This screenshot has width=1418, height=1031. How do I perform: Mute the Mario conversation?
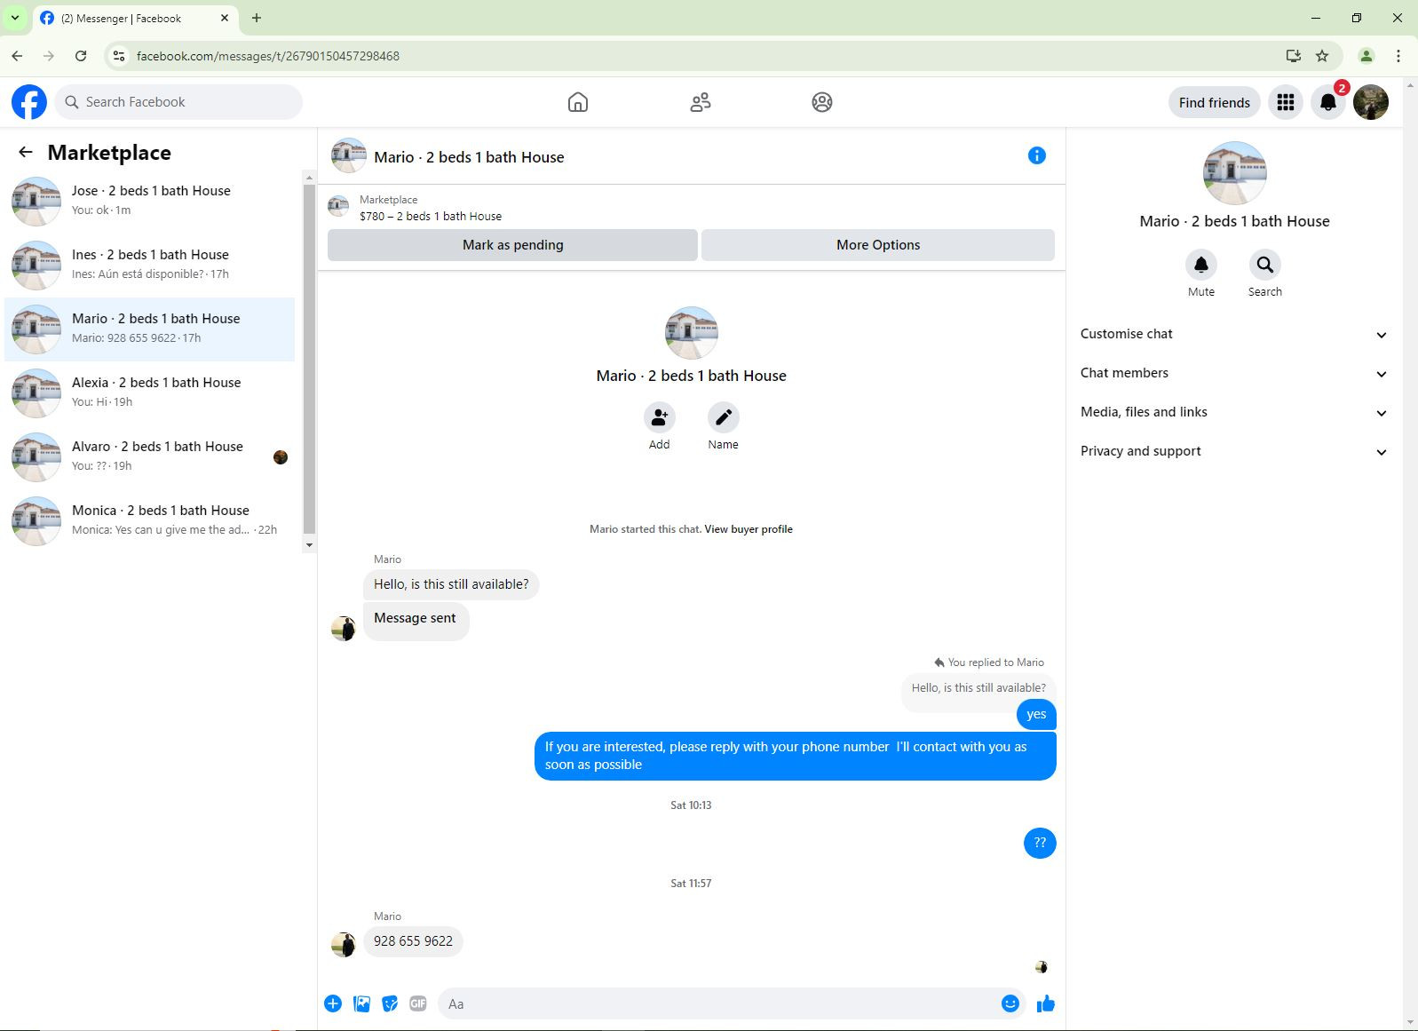coord(1201,265)
